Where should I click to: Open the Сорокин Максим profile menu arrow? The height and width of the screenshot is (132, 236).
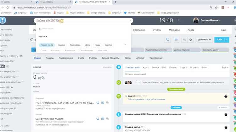[x=220, y=20]
